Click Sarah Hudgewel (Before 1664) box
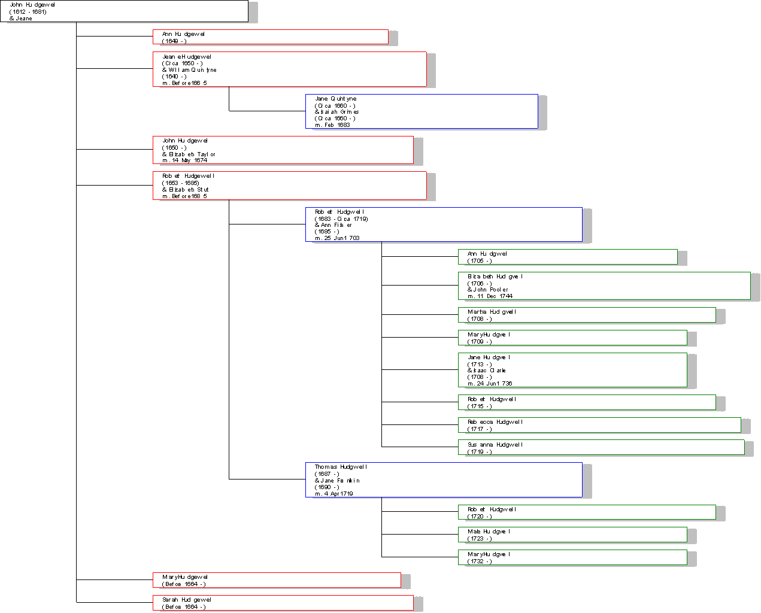This screenshot has width=761, height=613. coord(283,603)
